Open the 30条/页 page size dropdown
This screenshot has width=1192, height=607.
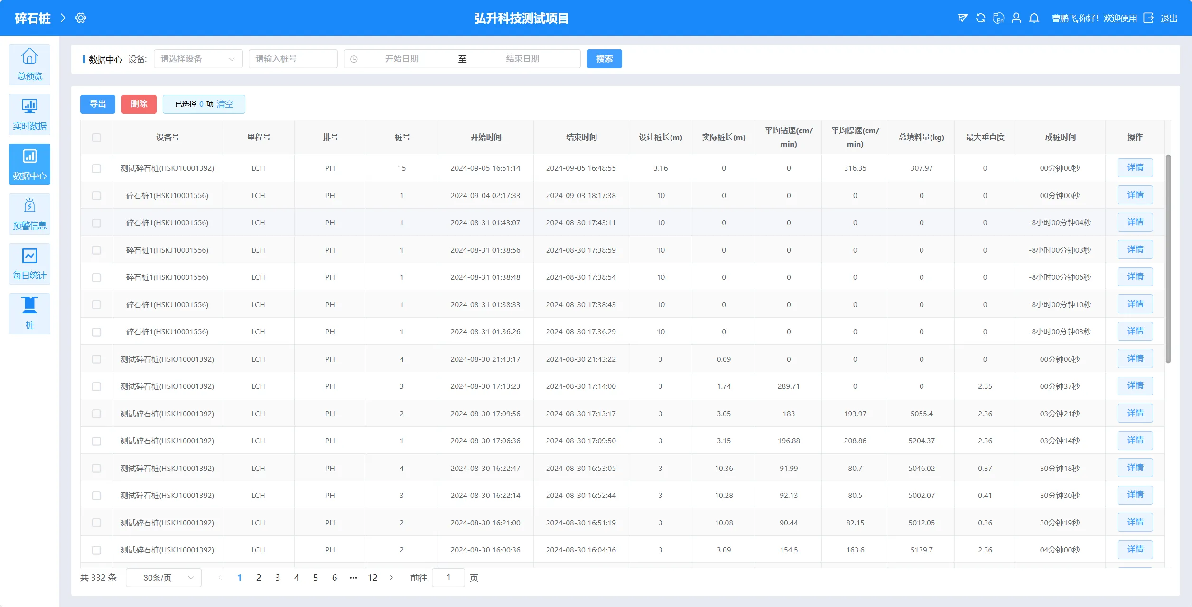point(164,578)
